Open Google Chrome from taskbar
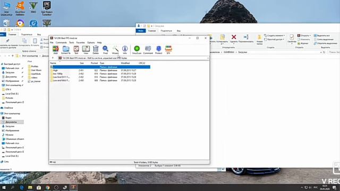This screenshot has width=340, height=191. (x=47, y=187)
